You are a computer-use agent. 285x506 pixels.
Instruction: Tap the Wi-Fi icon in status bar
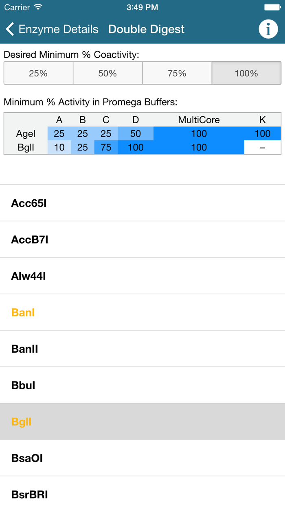pos(35,7)
